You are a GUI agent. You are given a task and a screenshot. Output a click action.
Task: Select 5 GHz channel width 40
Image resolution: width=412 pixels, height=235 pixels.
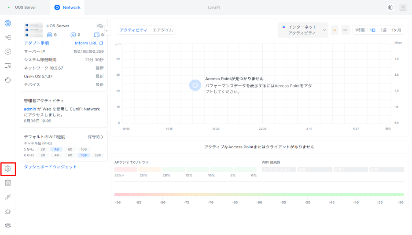coord(56,149)
